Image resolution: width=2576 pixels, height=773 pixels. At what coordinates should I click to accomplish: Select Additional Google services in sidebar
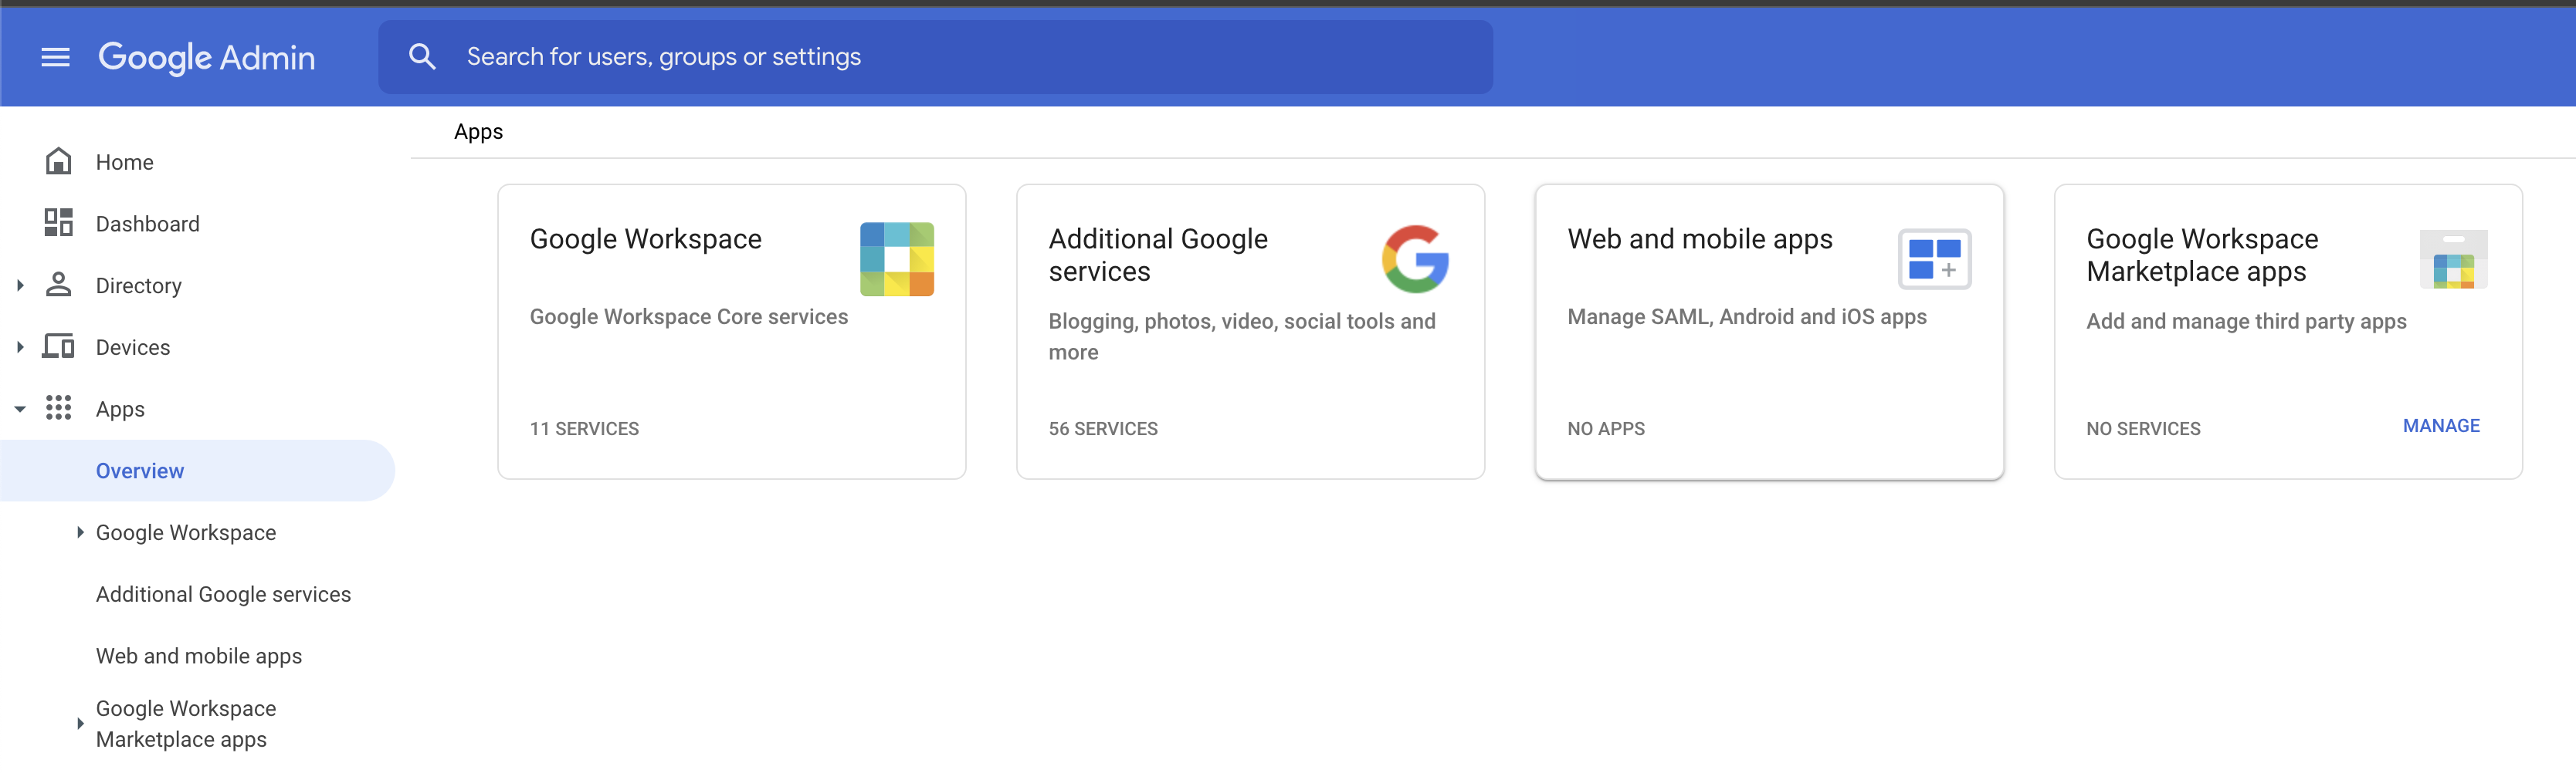[223, 594]
